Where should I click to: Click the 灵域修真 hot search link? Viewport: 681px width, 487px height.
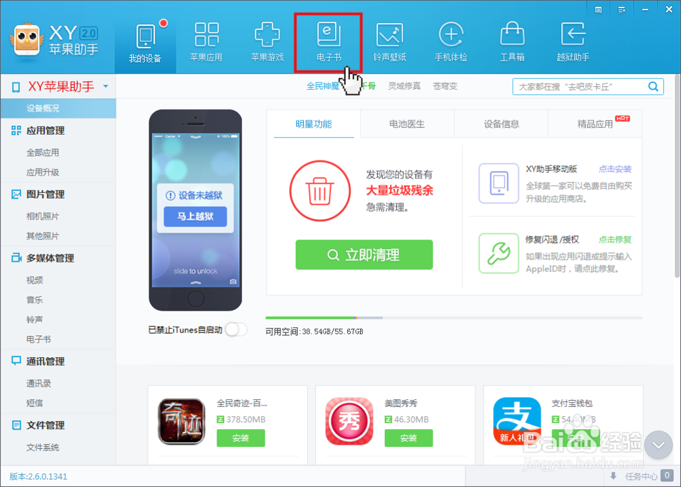pyautogui.click(x=405, y=86)
